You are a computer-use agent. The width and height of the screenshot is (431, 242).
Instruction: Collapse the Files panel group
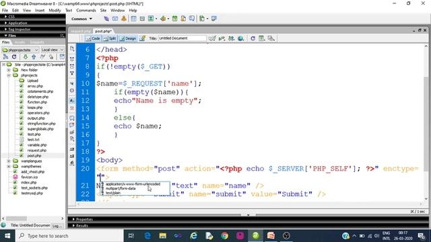(6, 36)
